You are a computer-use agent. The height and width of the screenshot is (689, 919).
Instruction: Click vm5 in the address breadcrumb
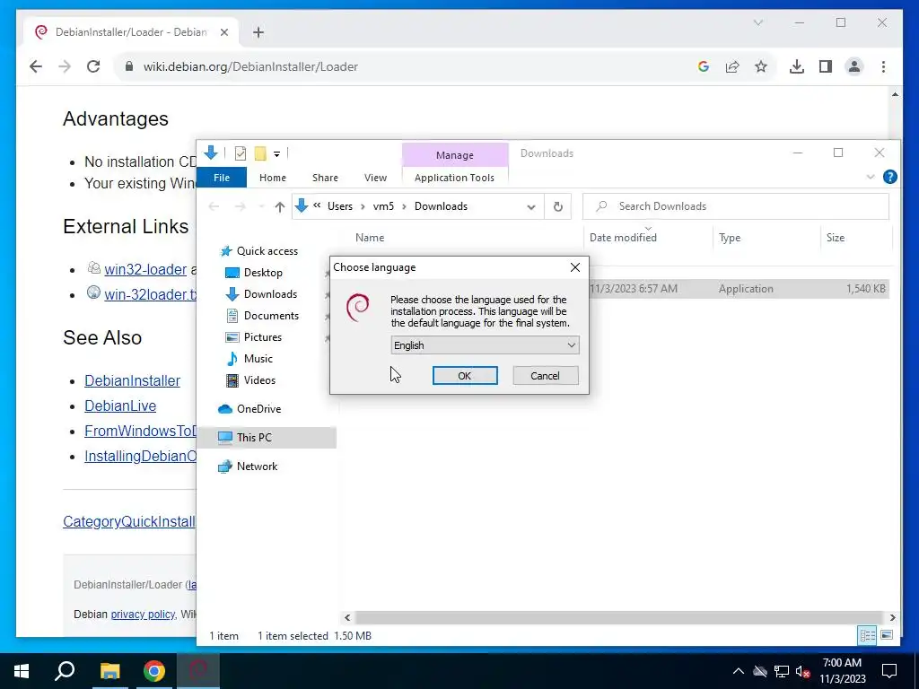pyautogui.click(x=383, y=206)
